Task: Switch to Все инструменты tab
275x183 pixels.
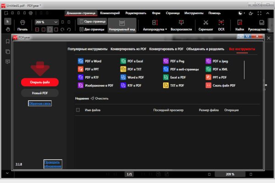Action: (x=242, y=49)
